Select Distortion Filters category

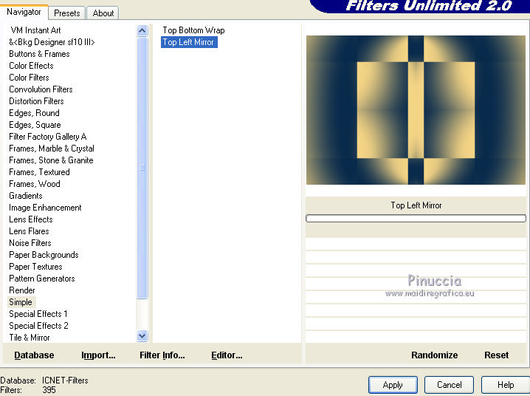36,101
